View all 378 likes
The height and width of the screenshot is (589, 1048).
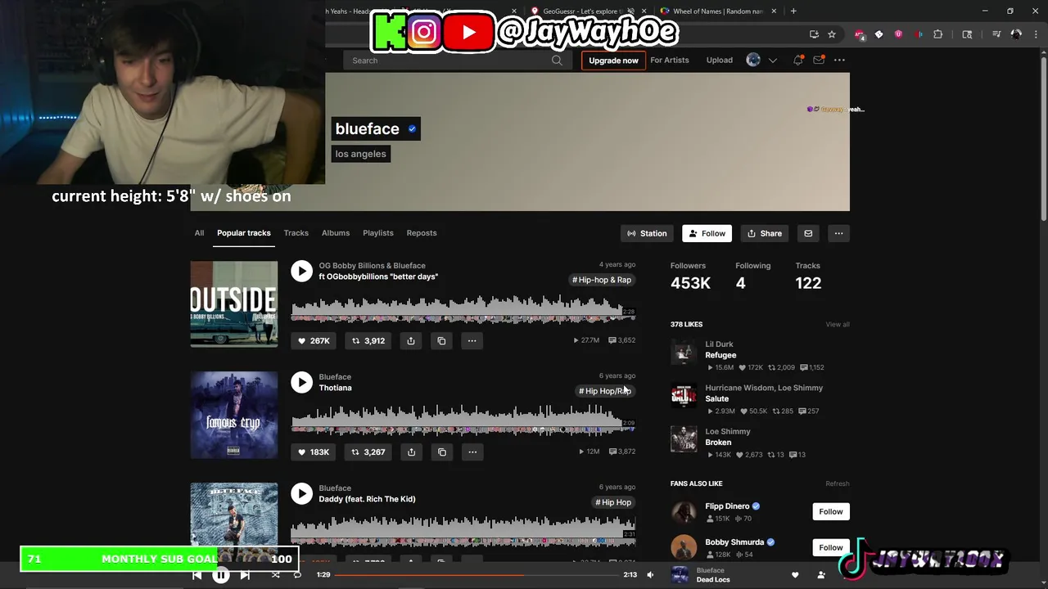(x=838, y=325)
